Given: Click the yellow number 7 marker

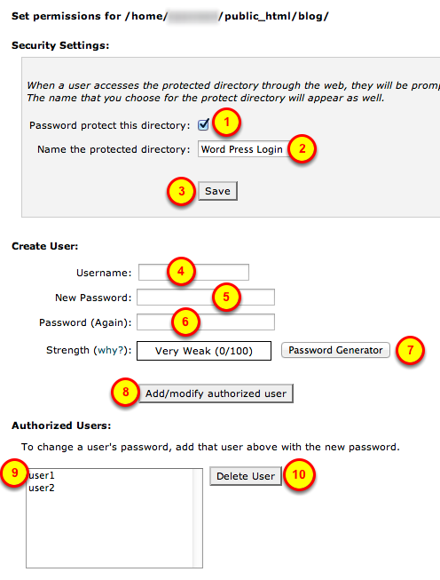Looking at the screenshot, I should pyautogui.click(x=410, y=350).
